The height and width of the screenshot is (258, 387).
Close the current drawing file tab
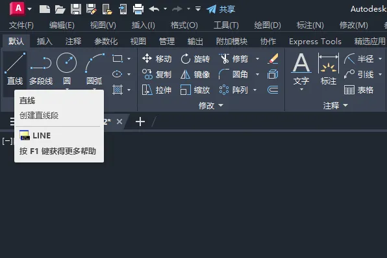pos(119,122)
